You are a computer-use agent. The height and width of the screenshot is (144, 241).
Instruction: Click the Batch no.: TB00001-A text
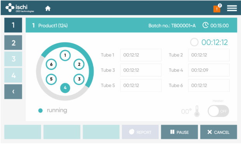(172, 26)
